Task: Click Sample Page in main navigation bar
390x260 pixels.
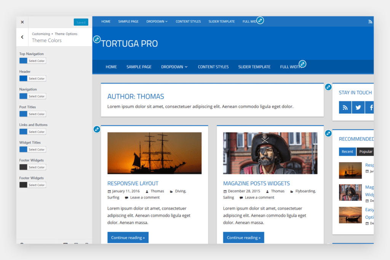Action: [139, 67]
